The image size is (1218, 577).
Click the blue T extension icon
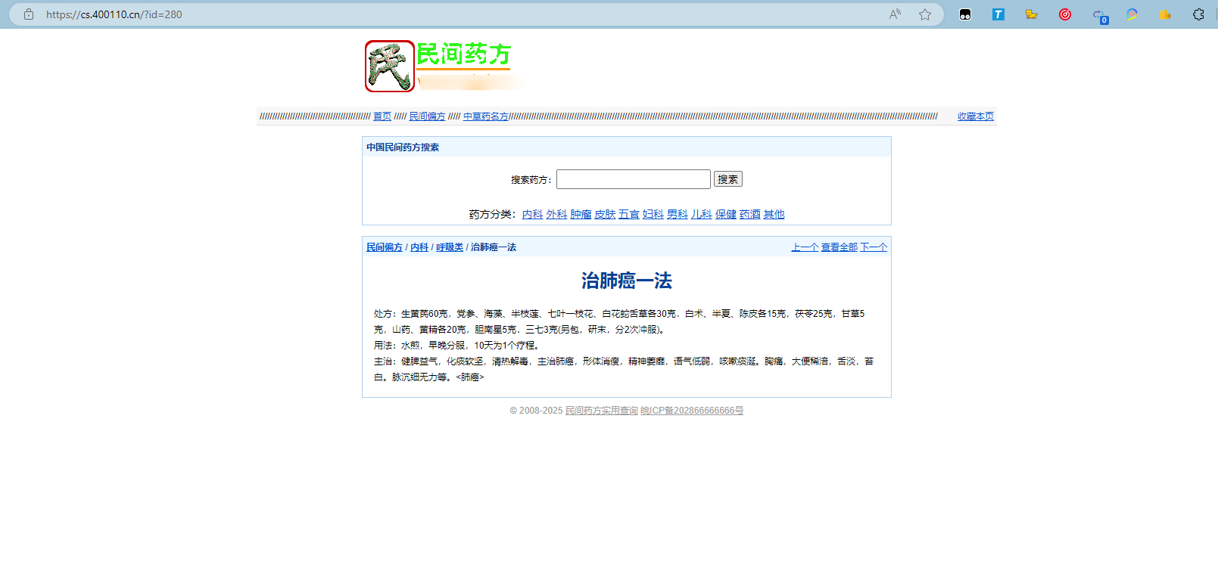pyautogui.click(x=998, y=14)
